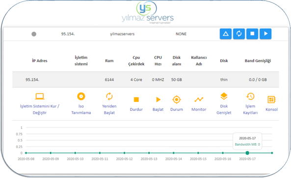Open the Konsol console icon
291x178 pixels.
271,100
